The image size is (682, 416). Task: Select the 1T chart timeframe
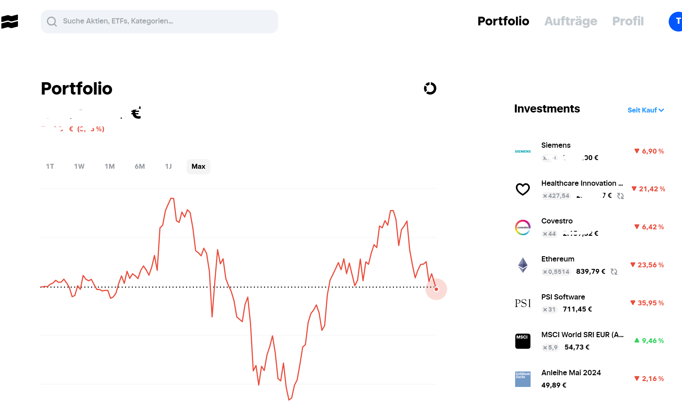click(50, 167)
